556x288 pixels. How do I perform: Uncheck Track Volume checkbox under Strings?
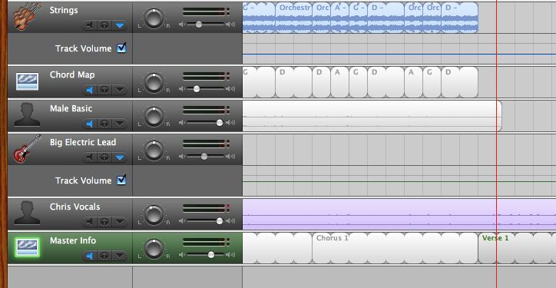click(121, 48)
